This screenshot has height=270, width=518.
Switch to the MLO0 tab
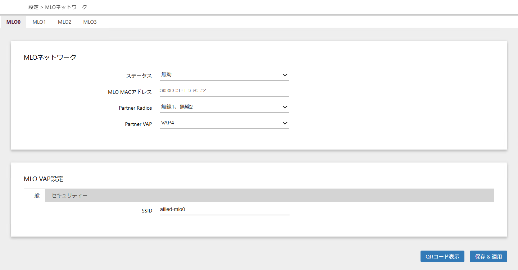tap(13, 22)
